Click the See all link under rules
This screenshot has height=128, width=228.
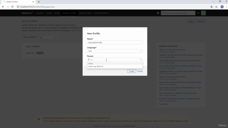[163, 104]
